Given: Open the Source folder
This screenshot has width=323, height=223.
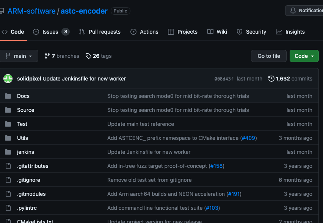Looking at the screenshot, I should [x=25, y=110].
